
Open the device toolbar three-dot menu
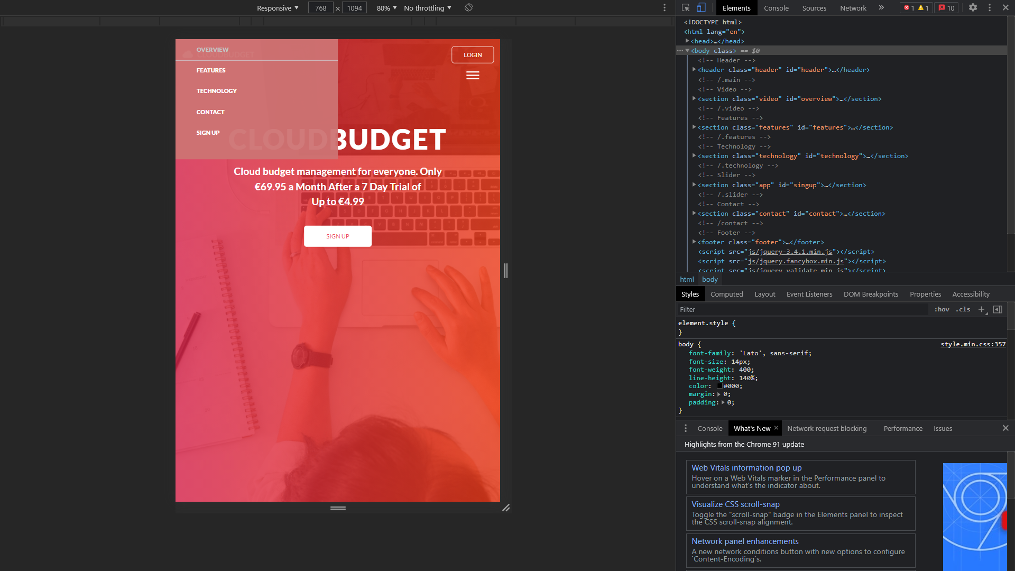click(665, 8)
